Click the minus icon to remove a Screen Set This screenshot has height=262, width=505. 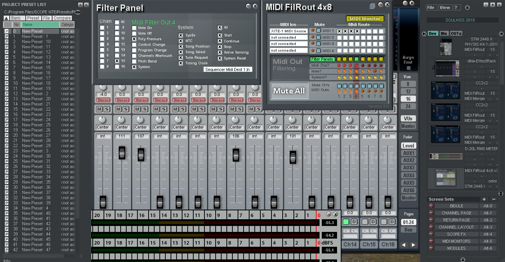[493, 199]
